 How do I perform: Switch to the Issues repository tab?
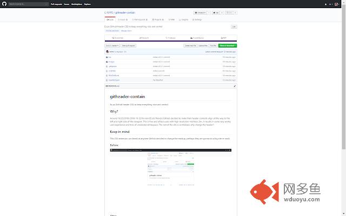tap(122, 19)
